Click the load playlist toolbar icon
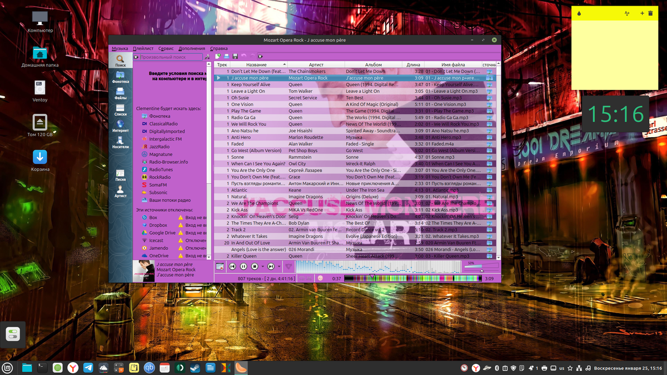This screenshot has width=667, height=375. [226, 56]
